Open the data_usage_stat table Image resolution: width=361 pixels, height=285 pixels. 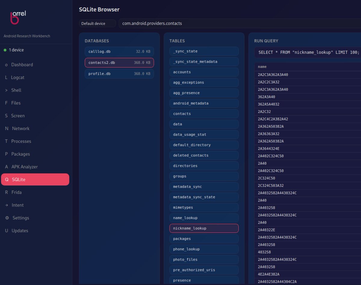(204, 134)
